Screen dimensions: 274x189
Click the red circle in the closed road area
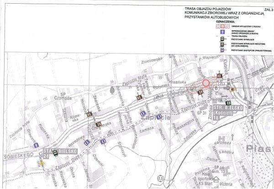(x=206, y=83)
